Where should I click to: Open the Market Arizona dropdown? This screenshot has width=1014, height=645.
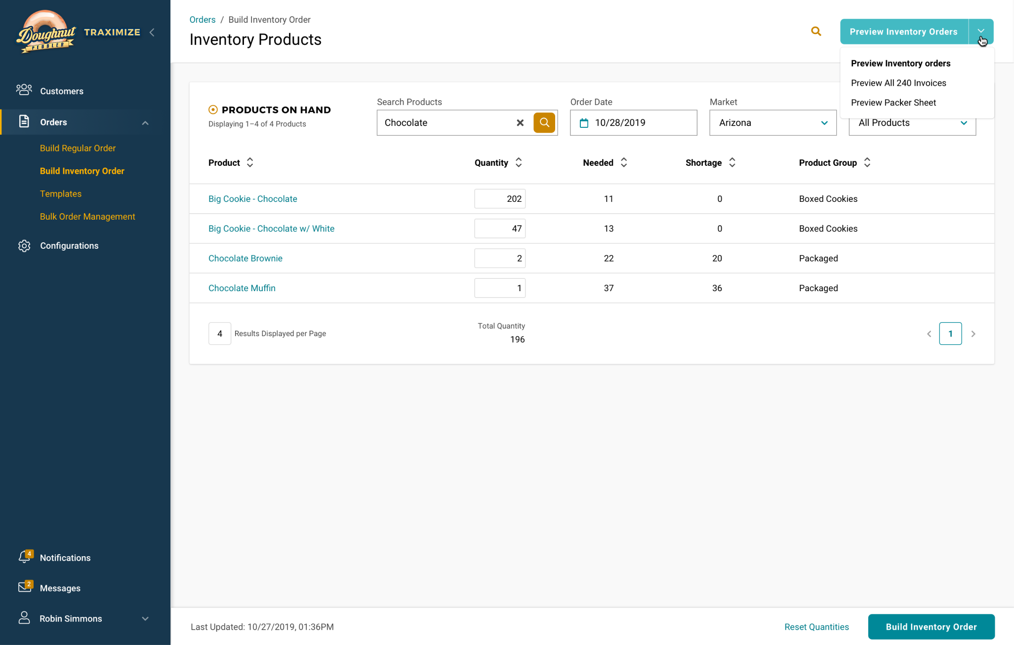point(772,123)
